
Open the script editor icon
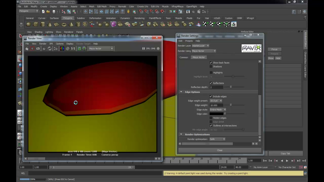tap(305, 173)
